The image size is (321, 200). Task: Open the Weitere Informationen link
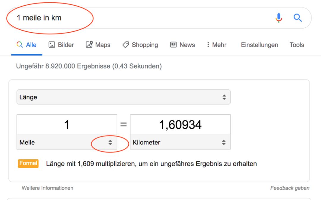(x=48, y=188)
